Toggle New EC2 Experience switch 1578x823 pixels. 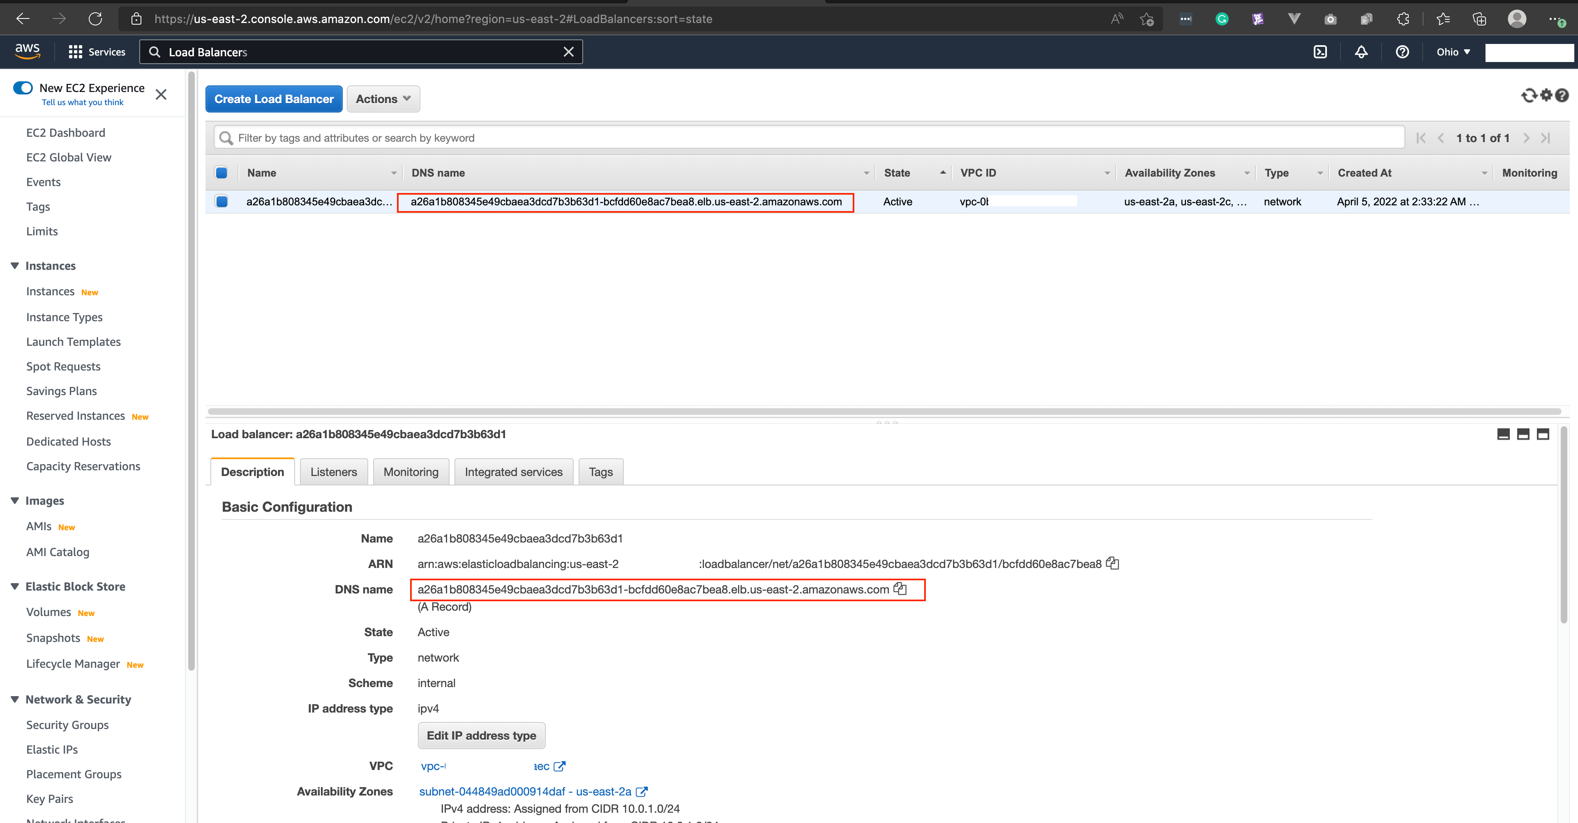[23, 88]
